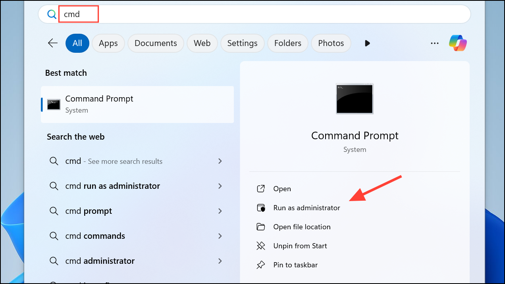Click the 'Search the web' heading
This screenshot has height=284, width=505.
coord(75,137)
